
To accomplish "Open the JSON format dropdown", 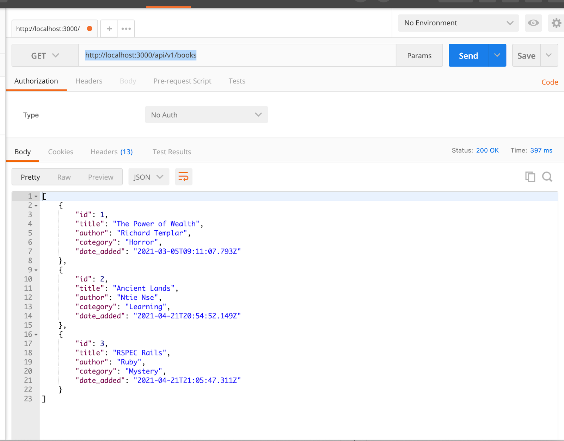I will tap(148, 176).
